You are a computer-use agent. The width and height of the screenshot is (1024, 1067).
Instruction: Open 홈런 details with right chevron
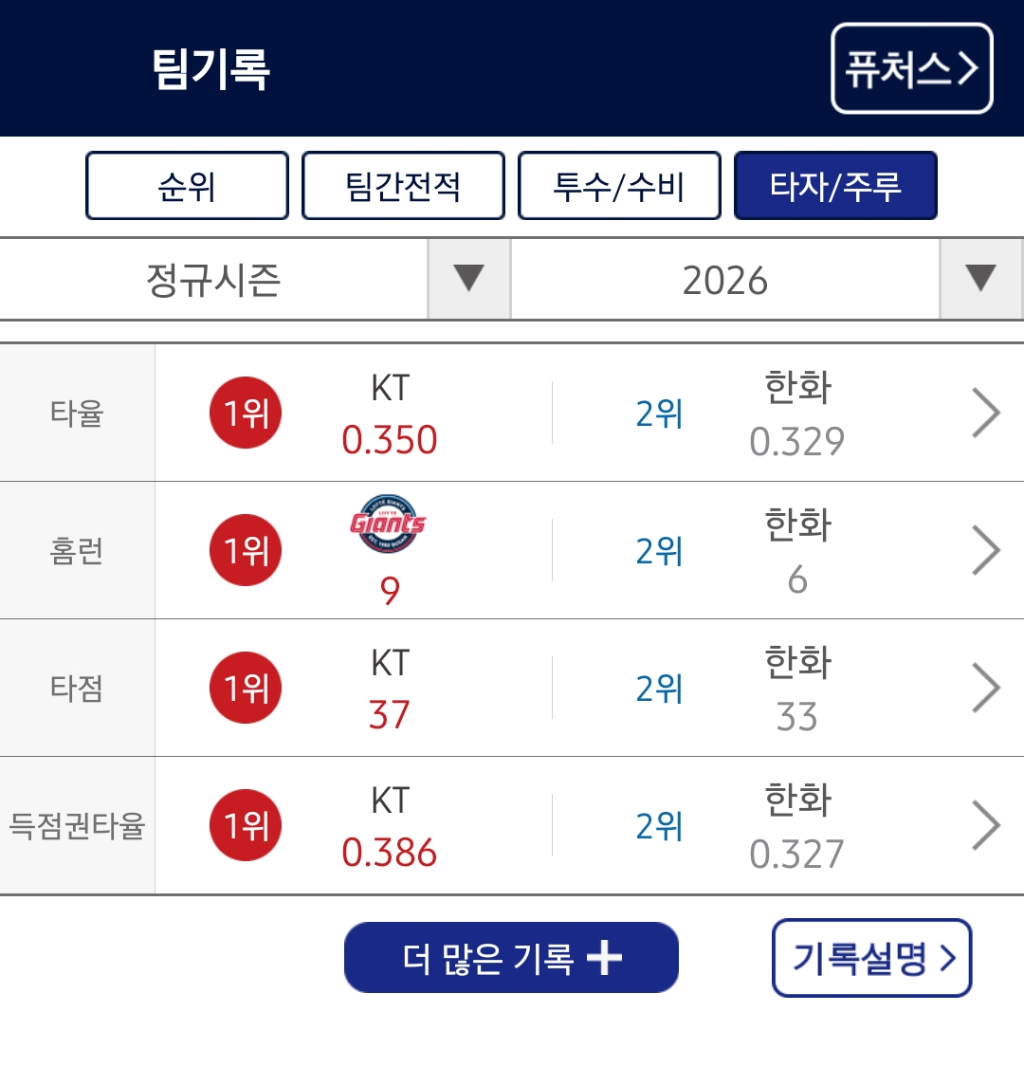(x=986, y=551)
